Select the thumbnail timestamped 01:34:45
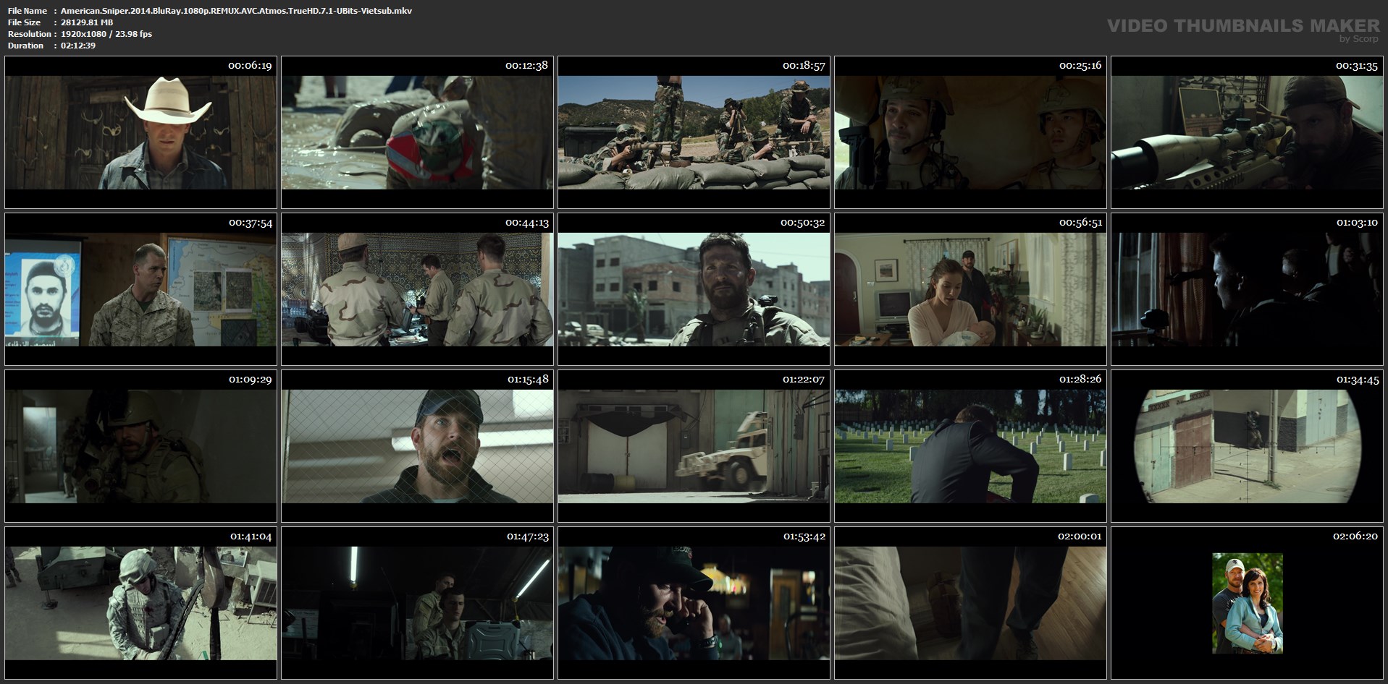The height and width of the screenshot is (684, 1388). click(1247, 446)
